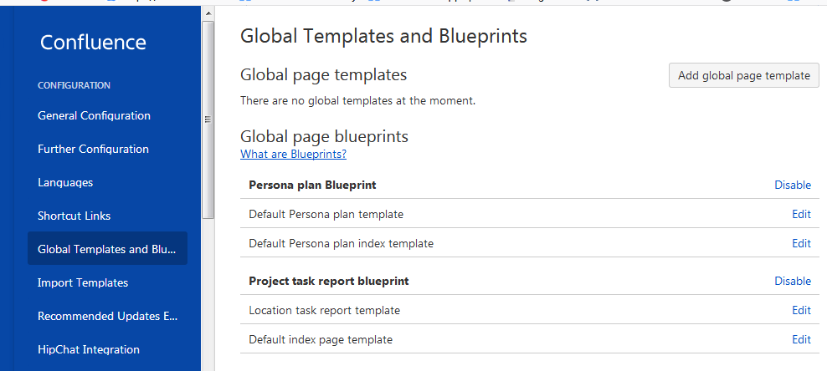
Task: Click the Persona plan Blueprint row title
Action: coord(312,185)
